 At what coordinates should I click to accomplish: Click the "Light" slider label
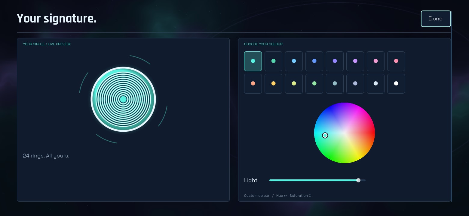(251, 180)
